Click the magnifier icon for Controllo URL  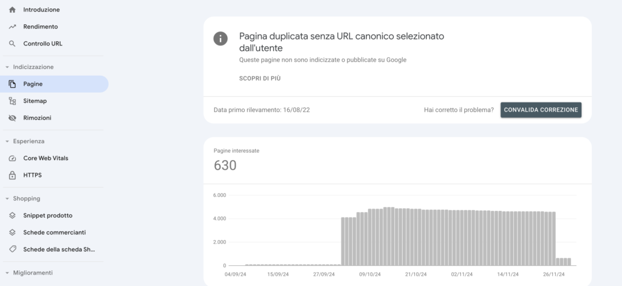[12, 44]
